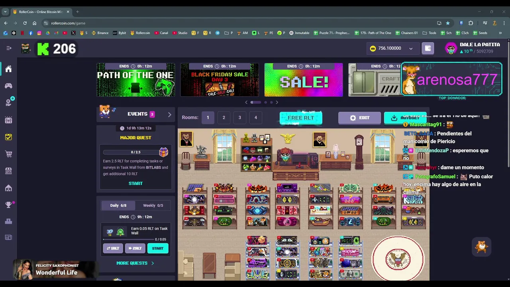The height and width of the screenshot is (287, 510).
Task: Open the coin-in-hand rewards sidebar icon
Action: click(8, 102)
